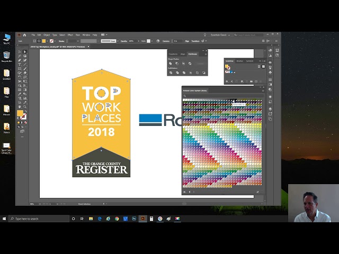Viewport: 339px width, 254px height.
Task: Open the Illustrator icon in the taskbar
Action: [x=142, y=219]
